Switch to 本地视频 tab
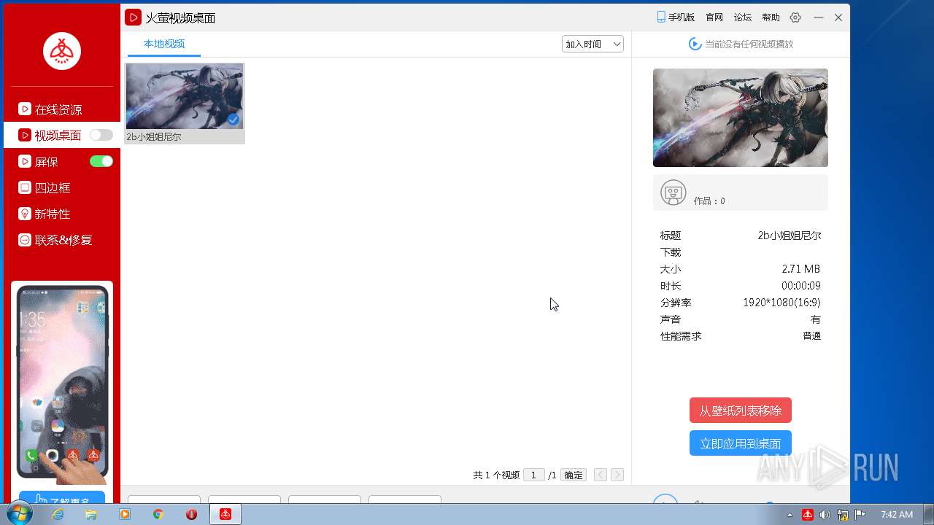 (164, 44)
